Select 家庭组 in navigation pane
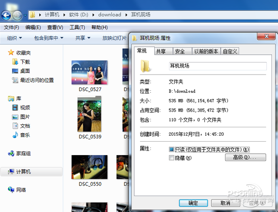Screen dimensions: 278x212 pos(19,153)
